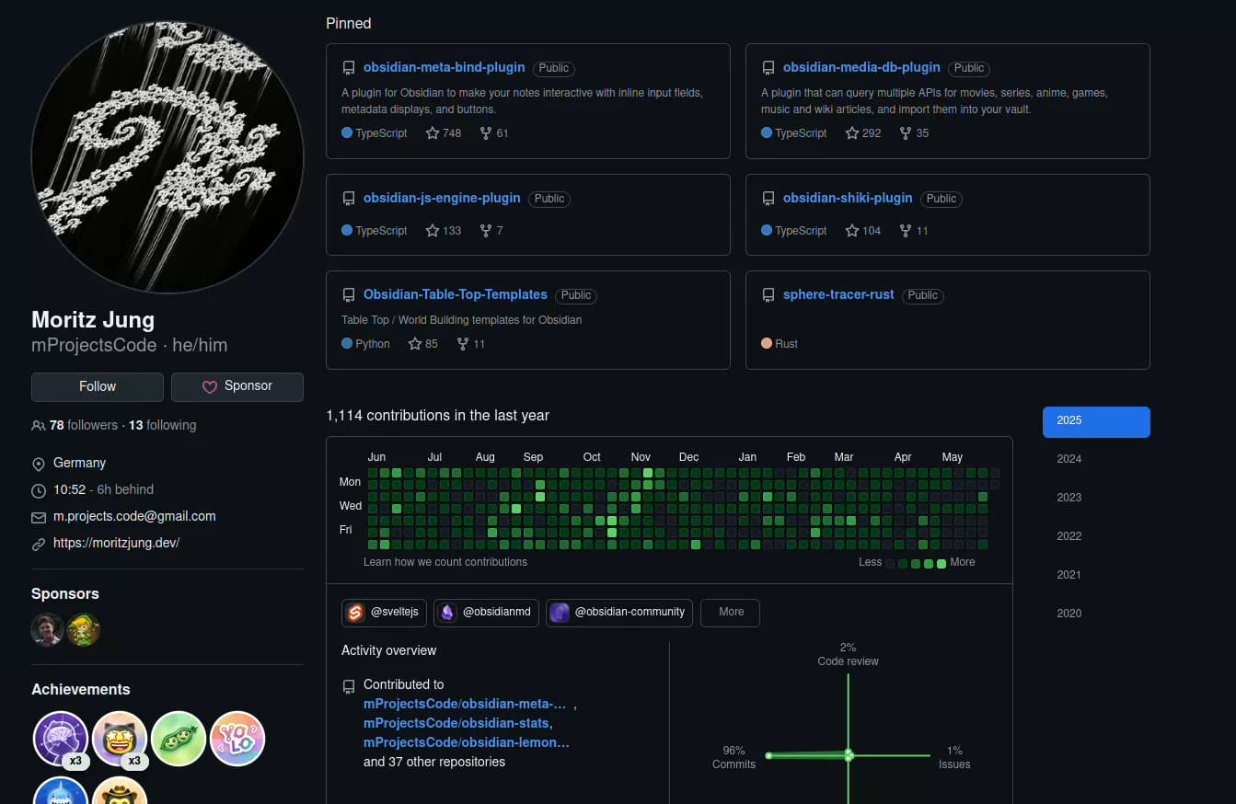Viewport: 1236px width, 804px height.
Task: Open the Pair Extraordinaire achievement badge
Action: 179,739
